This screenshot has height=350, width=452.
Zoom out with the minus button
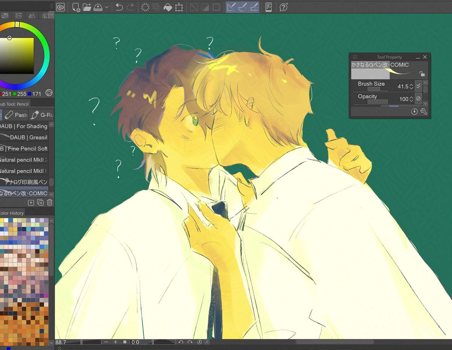106,342
